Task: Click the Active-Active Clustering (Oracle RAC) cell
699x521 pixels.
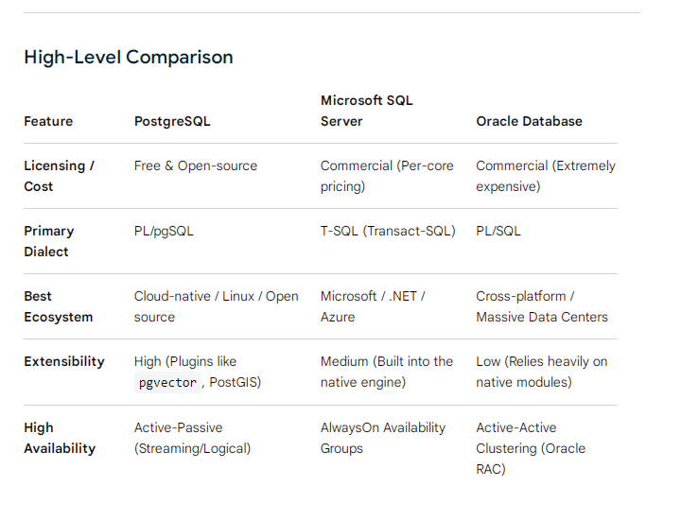Action: tap(531, 448)
